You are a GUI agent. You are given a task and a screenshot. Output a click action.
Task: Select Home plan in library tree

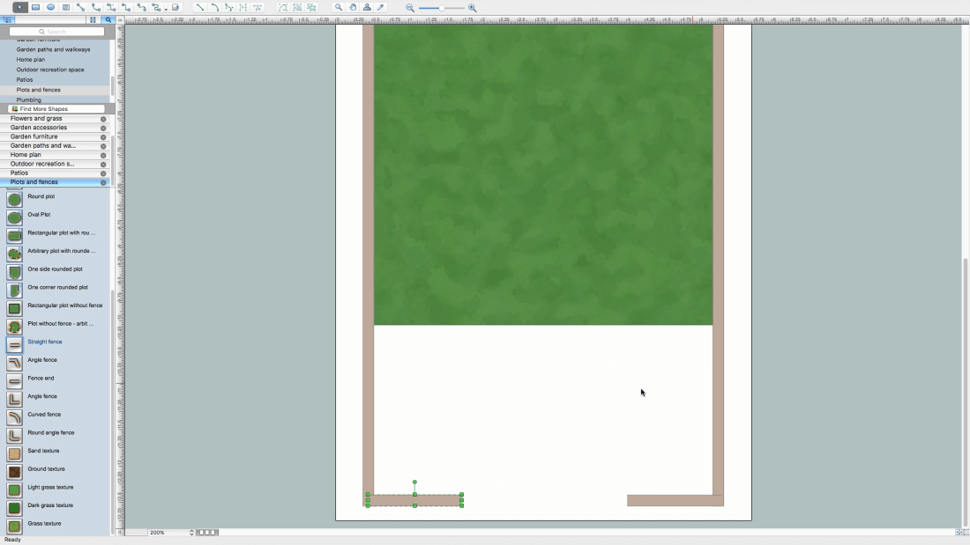tap(30, 59)
